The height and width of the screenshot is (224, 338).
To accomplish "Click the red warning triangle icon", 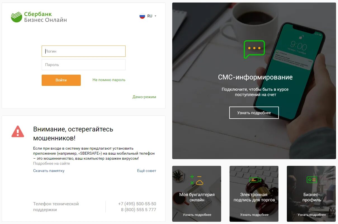I will [18, 131].
